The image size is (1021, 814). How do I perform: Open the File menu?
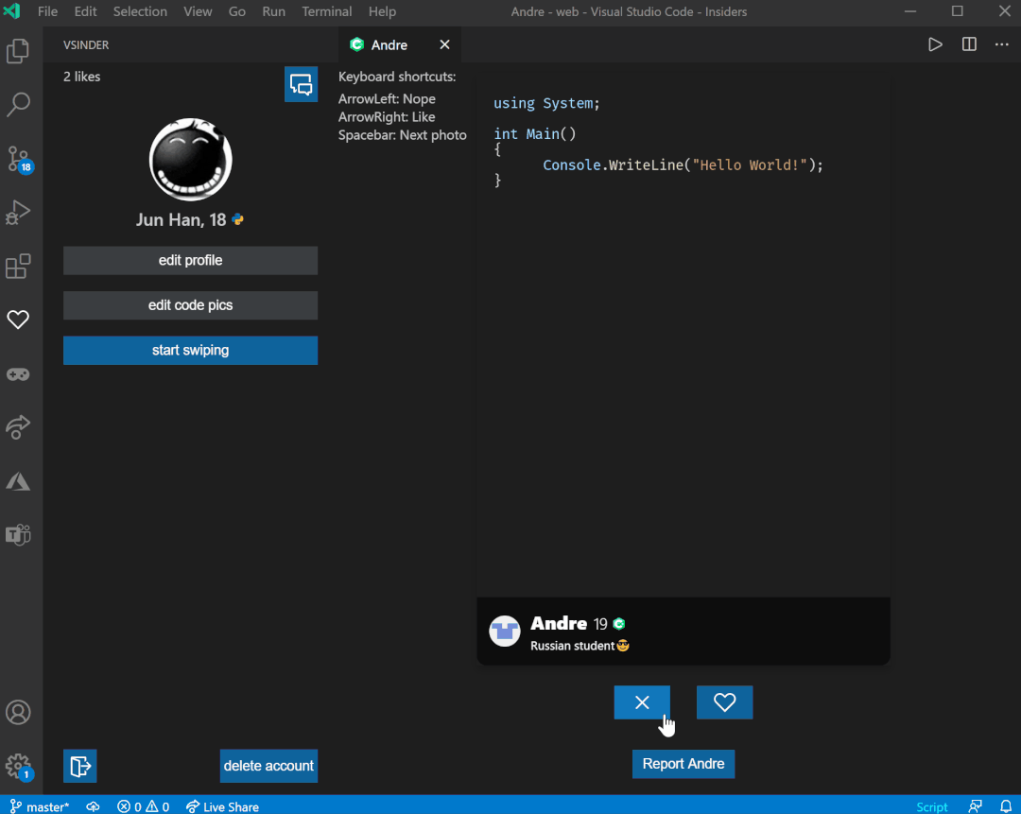pyautogui.click(x=47, y=11)
